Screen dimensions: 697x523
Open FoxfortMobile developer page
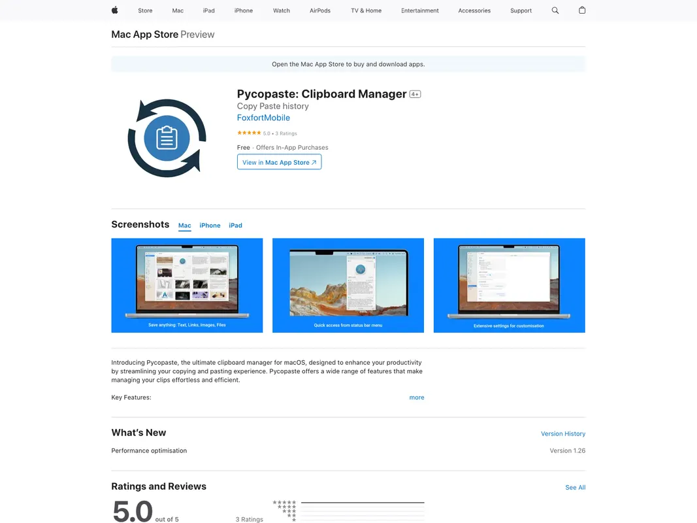pos(263,118)
